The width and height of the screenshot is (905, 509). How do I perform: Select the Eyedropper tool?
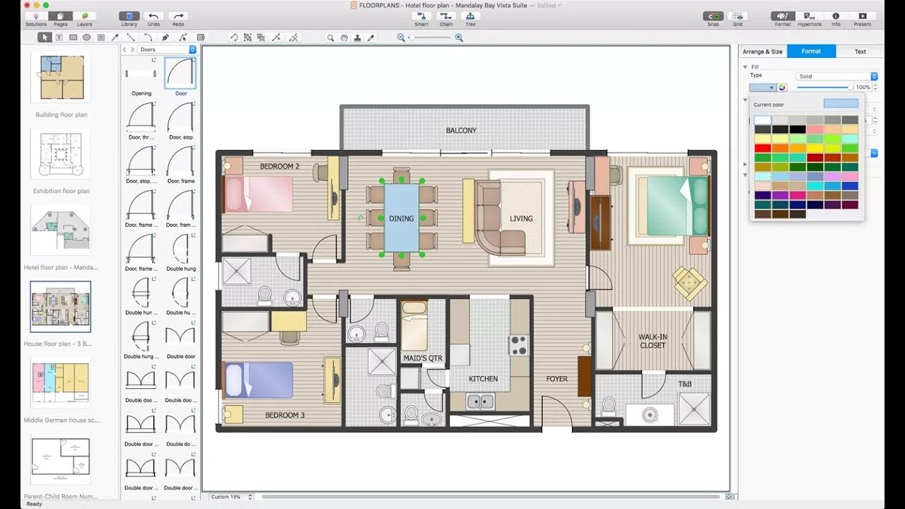tap(370, 37)
